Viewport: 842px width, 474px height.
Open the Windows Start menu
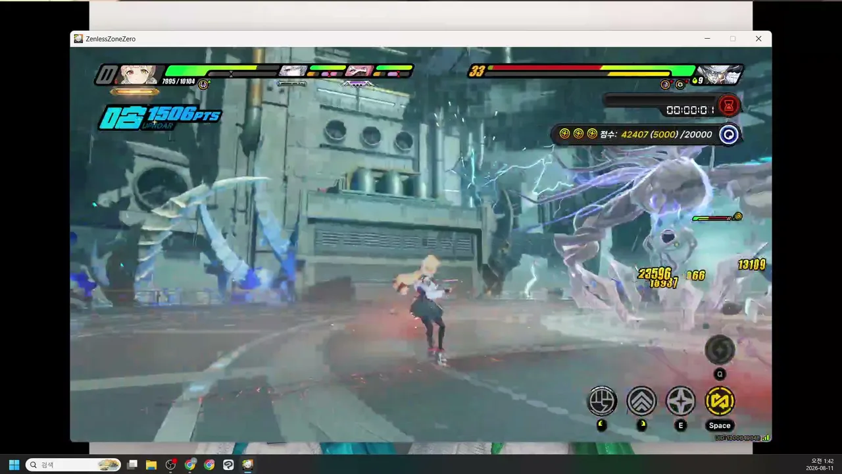click(x=14, y=465)
